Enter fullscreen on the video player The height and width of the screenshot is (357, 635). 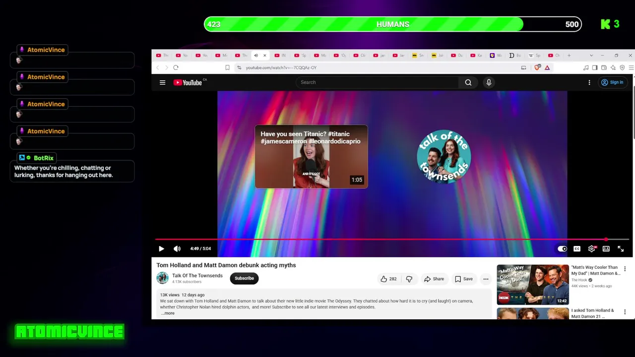click(621, 248)
